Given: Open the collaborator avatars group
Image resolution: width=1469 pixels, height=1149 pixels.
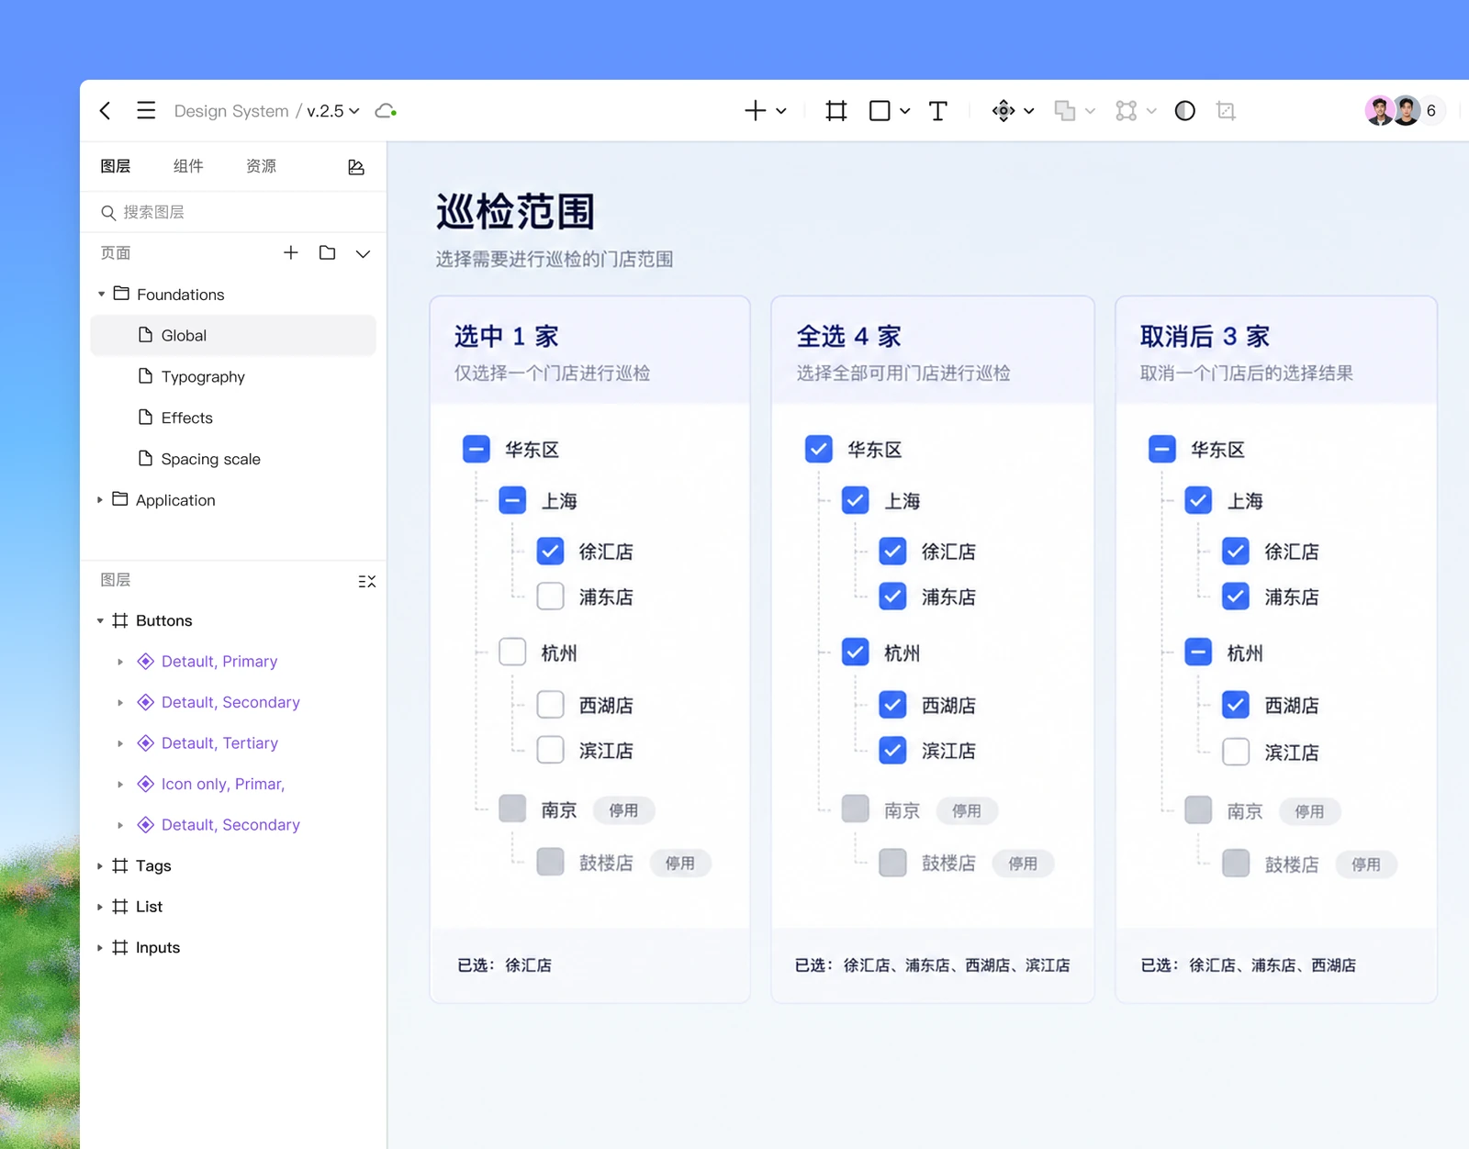Looking at the screenshot, I should coord(1405,111).
